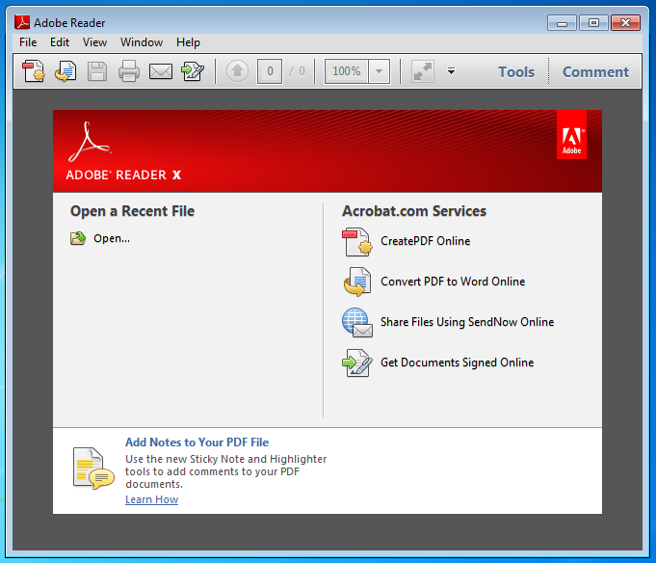The width and height of the screenshot is (656, 563).
Task: Click the Create PDF toolbar icon
Action: [x=34, y=71]
